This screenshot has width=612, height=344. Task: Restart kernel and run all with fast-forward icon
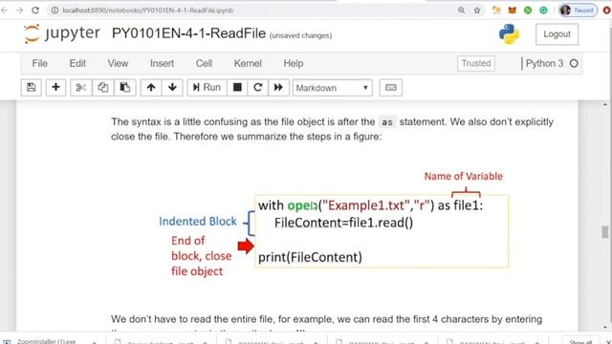(x=278, y=87)
